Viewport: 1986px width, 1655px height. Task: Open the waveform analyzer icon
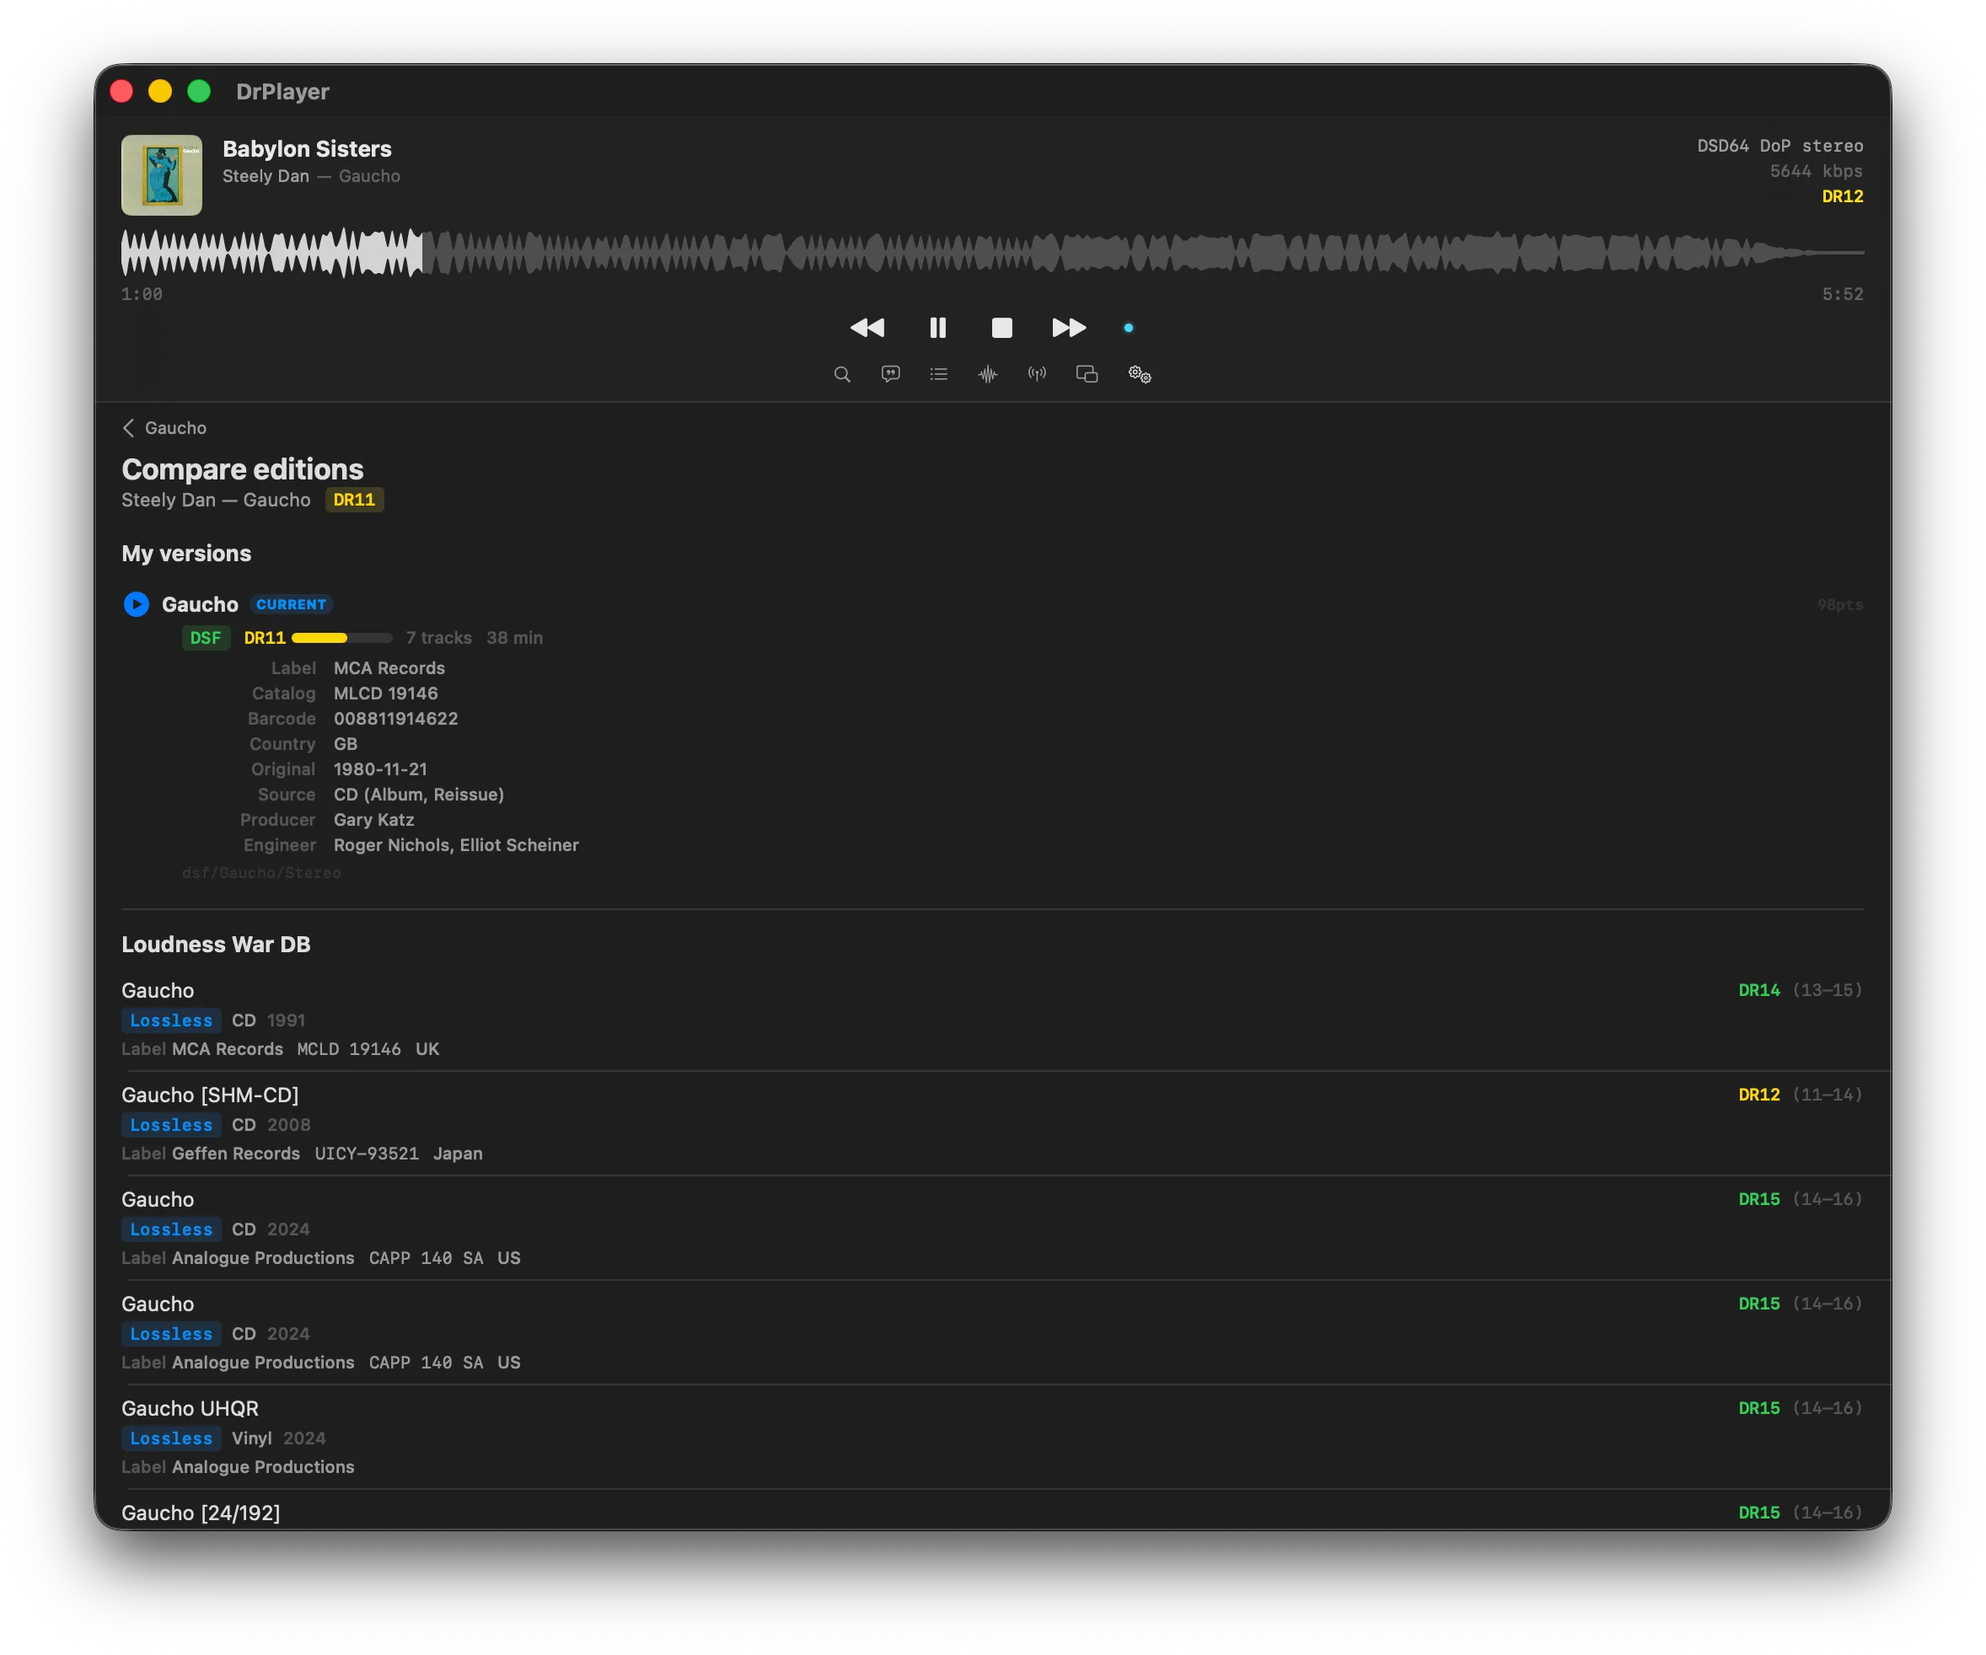click(x=987, y=374)
